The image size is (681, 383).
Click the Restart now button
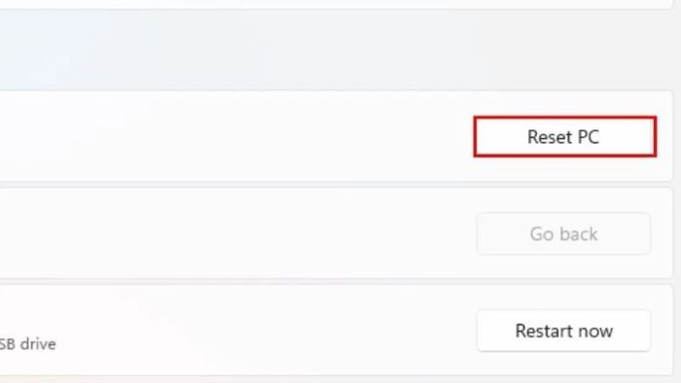tap(563, 331)
